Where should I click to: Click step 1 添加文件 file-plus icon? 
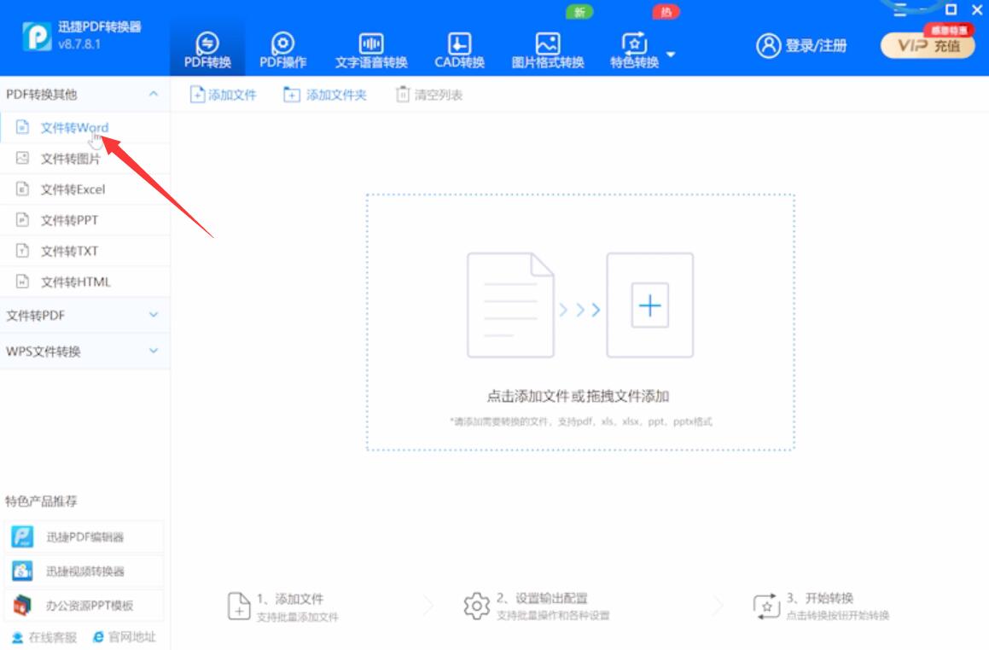click(239, 606)
